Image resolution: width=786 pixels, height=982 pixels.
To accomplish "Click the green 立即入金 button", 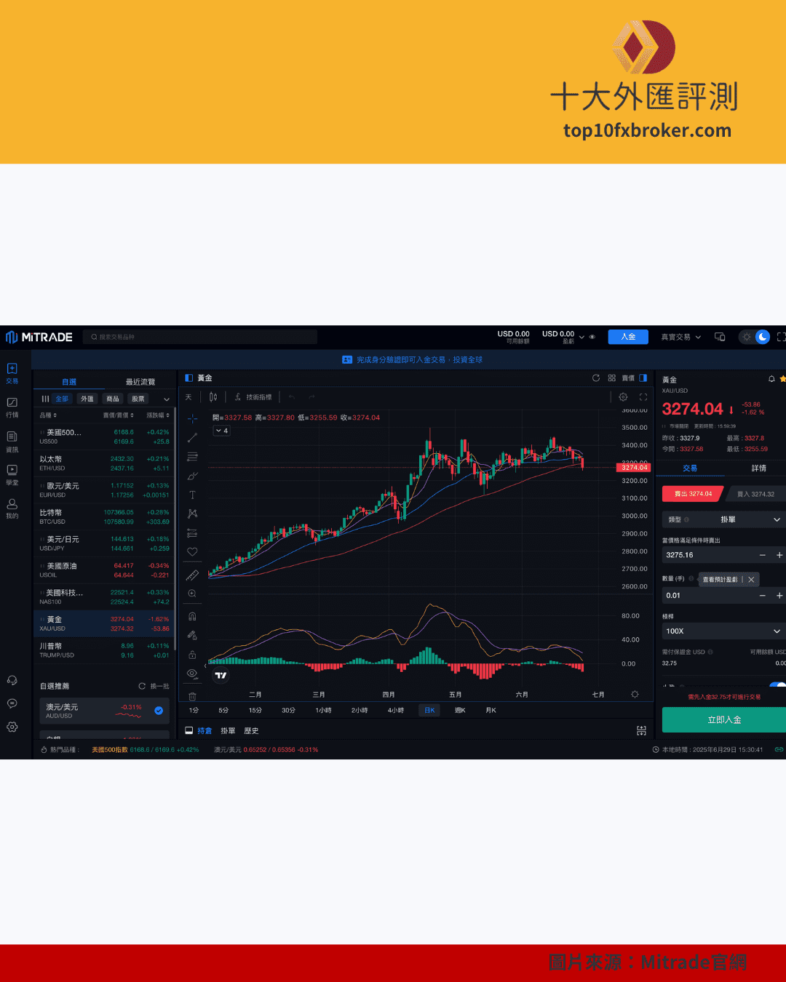I will click(x=723, y=720).
